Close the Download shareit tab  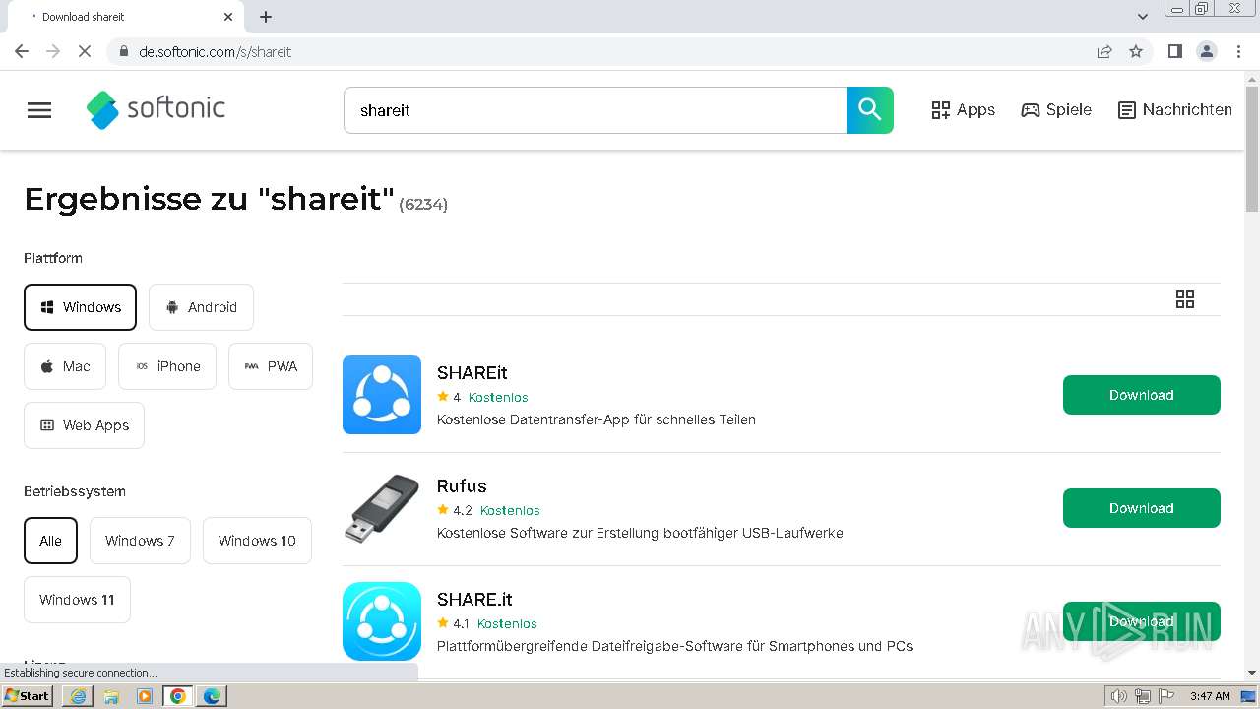[x=228, y=17]
